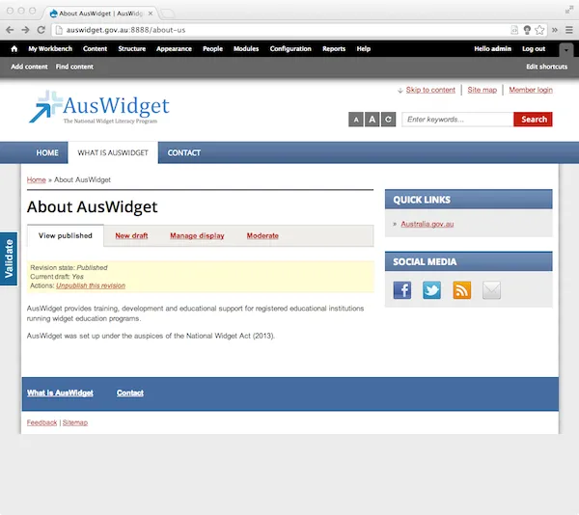Select the View published tab
The height and width of the screenshot is (515, 579).
[x=66, y=235]
